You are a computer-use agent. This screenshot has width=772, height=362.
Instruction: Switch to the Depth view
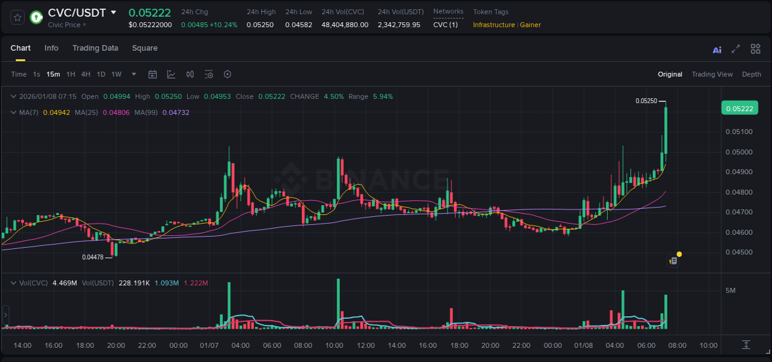coord(752,74)
